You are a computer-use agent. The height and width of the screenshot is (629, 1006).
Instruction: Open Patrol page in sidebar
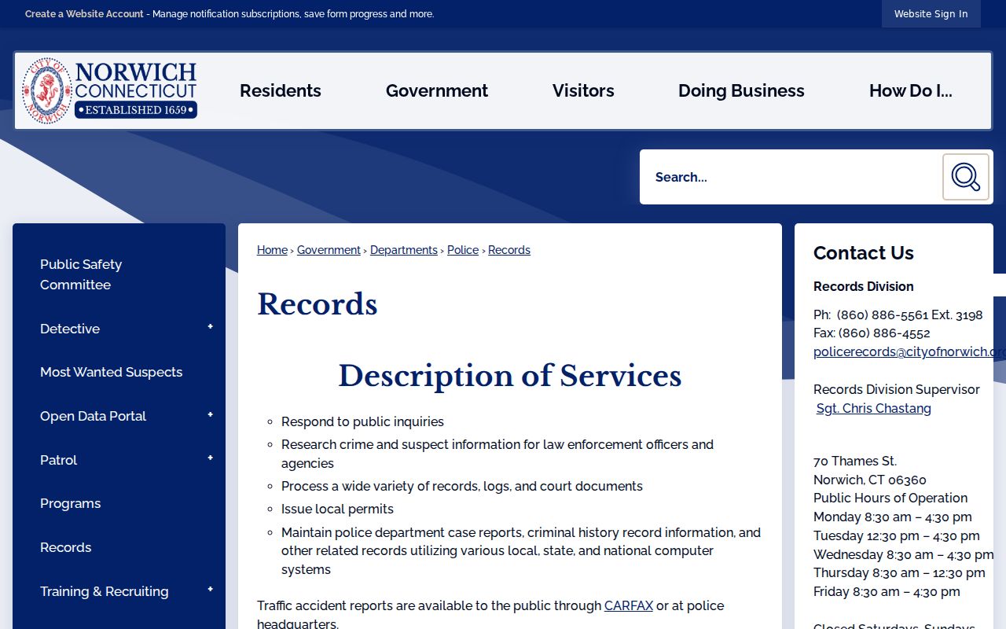click(59, 460)
